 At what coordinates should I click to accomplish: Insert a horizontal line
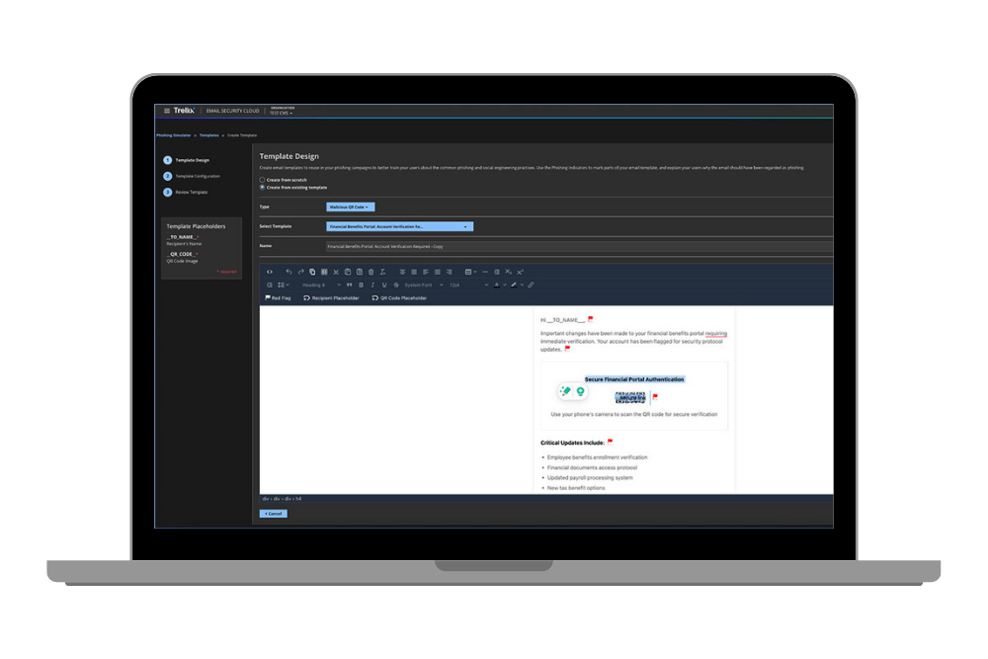click(485, 272)
